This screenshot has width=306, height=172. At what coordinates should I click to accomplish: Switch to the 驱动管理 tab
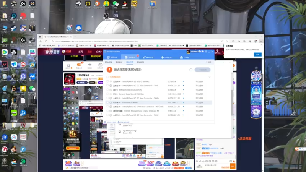[130, 57]
